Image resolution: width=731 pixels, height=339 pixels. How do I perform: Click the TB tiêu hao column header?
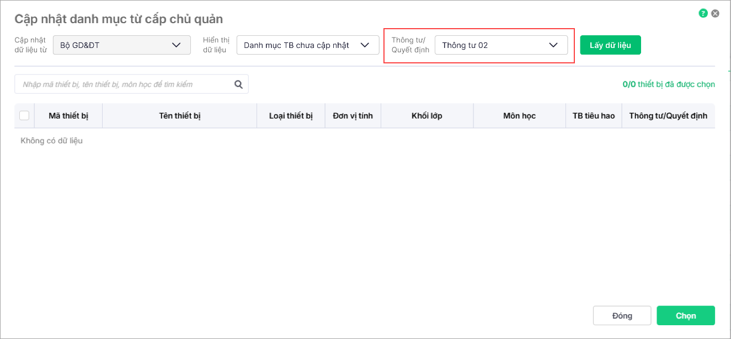[x=594, y=116]
